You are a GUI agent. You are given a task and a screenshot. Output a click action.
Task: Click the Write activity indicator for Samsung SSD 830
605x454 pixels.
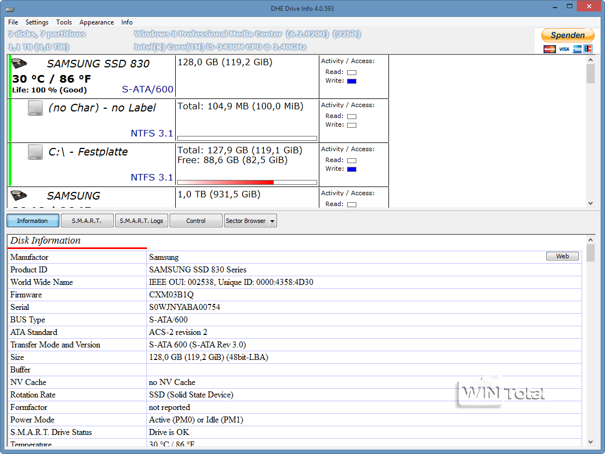pyautogui.click(x=351, y=81)
